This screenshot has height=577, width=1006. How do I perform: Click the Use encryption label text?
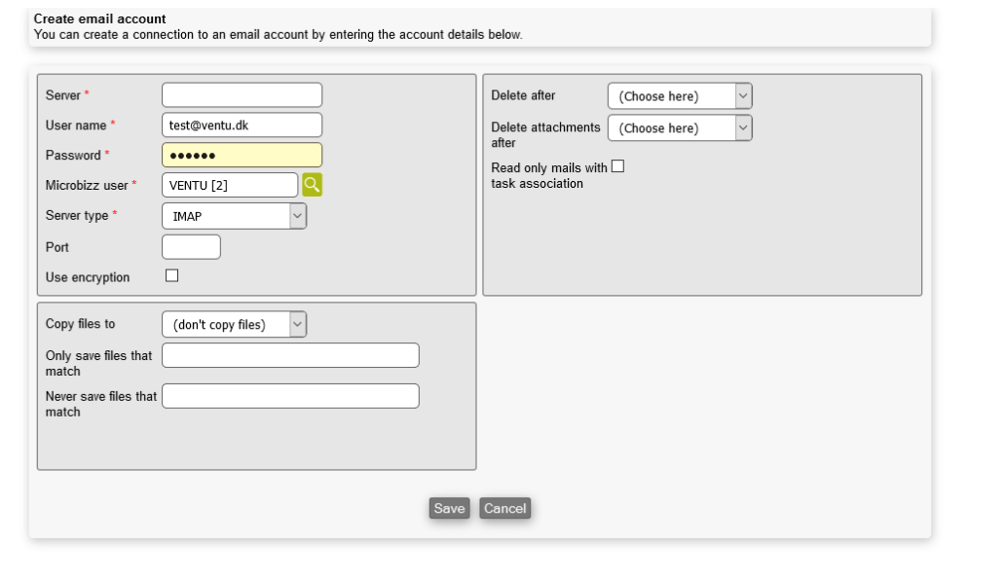[88, 277]
